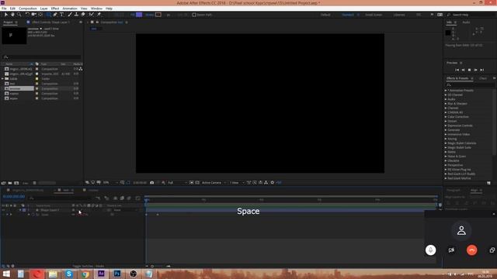Open the Animation menu
497x279 pixels.
(x=70, y=9)
